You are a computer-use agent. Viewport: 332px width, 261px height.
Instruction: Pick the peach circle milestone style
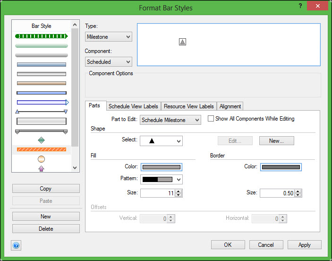(42, 159)
